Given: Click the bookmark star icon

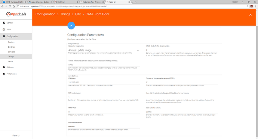Looking at the screenshot, I should [x=248, y=6].
